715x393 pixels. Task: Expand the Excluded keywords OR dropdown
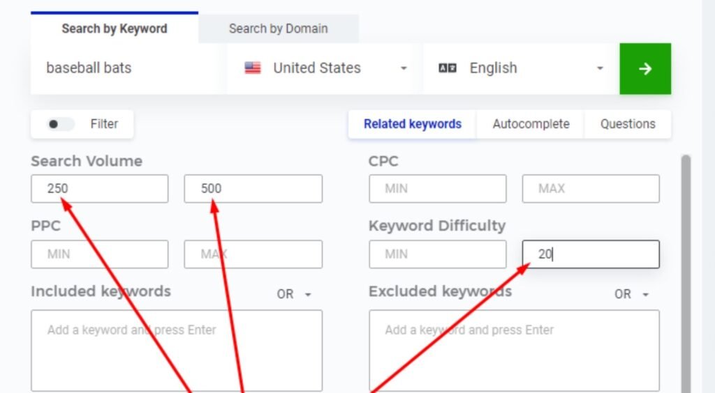point(632,294)
